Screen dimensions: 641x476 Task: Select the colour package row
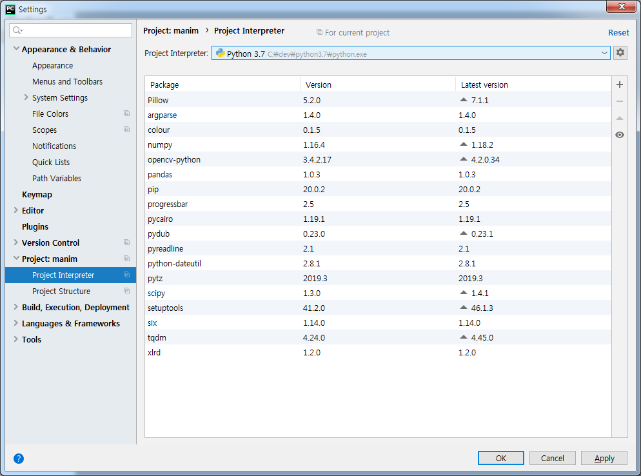click(x=378, y=130)
